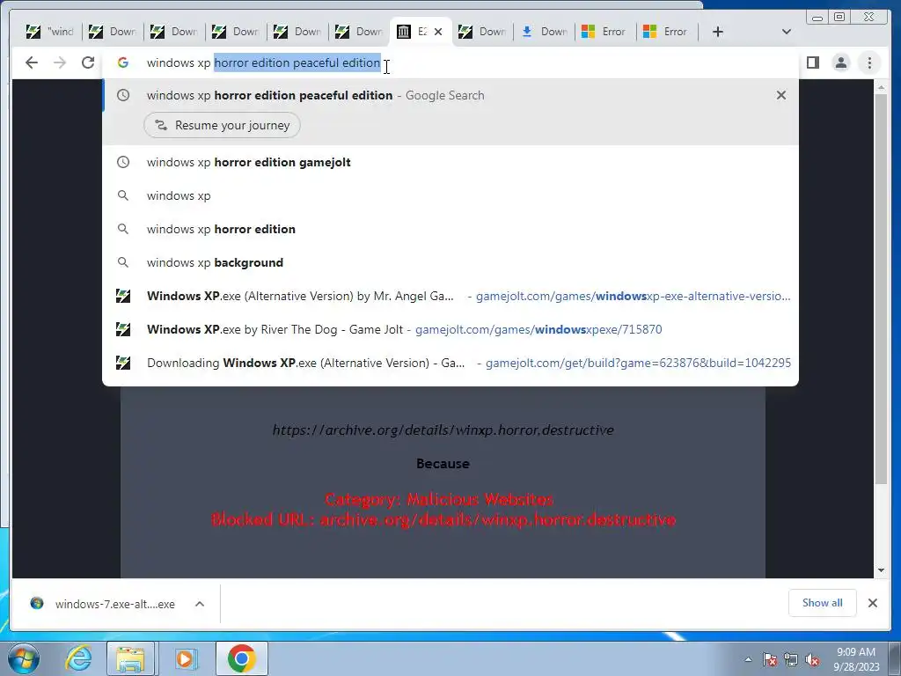Open Windows XP.exe Alternative Version suggestion
This screenshot has height=676, width=901.
[450, 296]
